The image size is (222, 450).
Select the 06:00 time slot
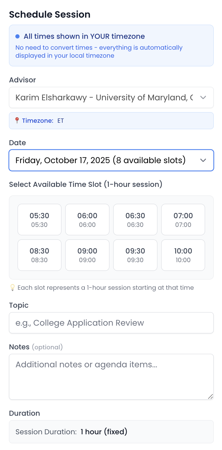pos(87,219)
